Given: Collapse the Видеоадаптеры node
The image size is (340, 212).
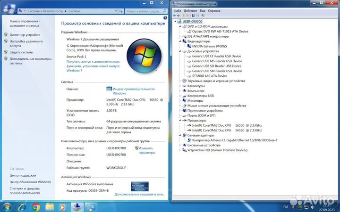Looking at the screenshot, I should [180, 41].
